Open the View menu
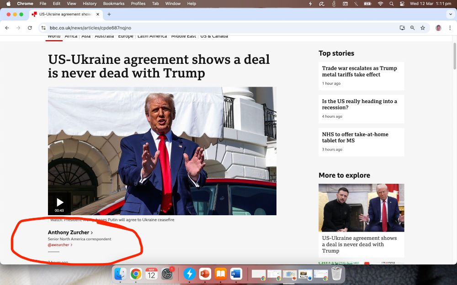Screen dimensions: 457x285 [71, 4]
